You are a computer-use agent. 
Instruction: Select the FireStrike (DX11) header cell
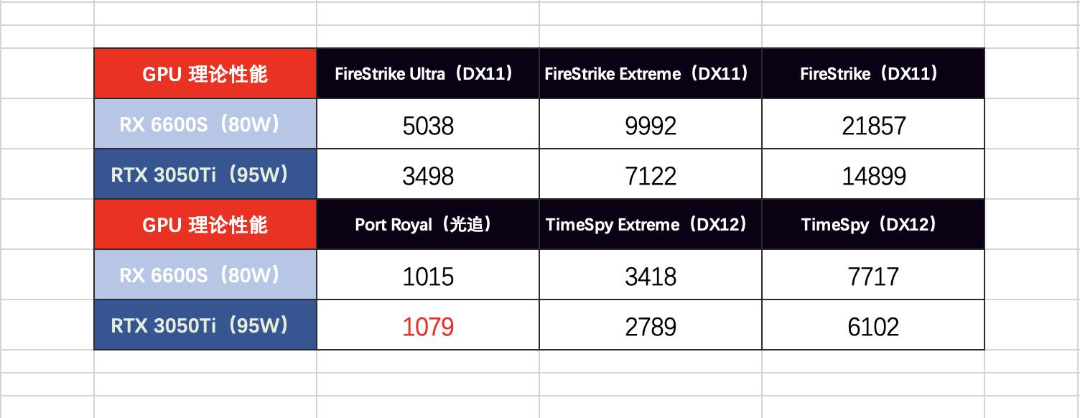point(872,73)
